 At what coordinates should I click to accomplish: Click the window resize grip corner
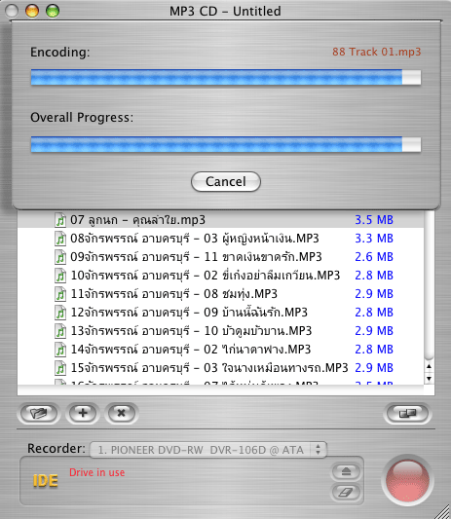(444, 512)
